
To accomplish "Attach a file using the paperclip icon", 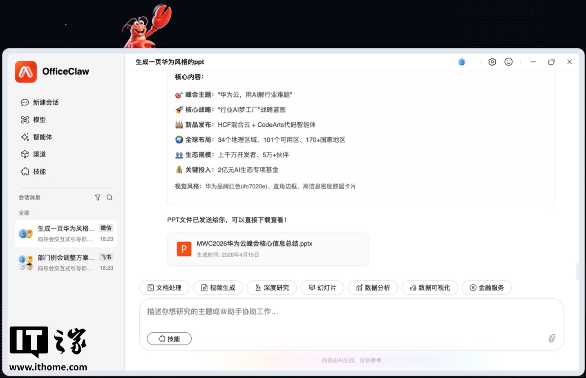I will (x=552, y=338).
